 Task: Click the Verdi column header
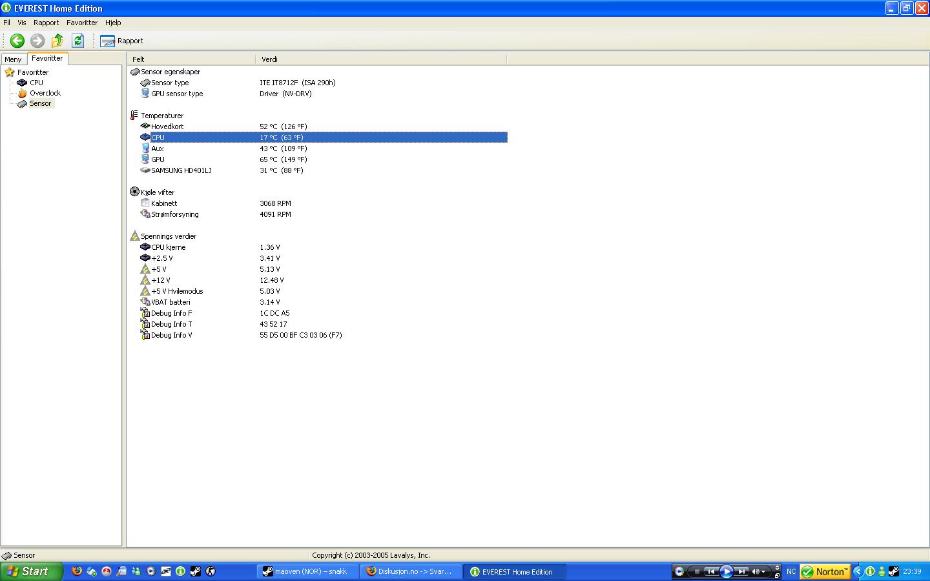(x=381, y=59)
